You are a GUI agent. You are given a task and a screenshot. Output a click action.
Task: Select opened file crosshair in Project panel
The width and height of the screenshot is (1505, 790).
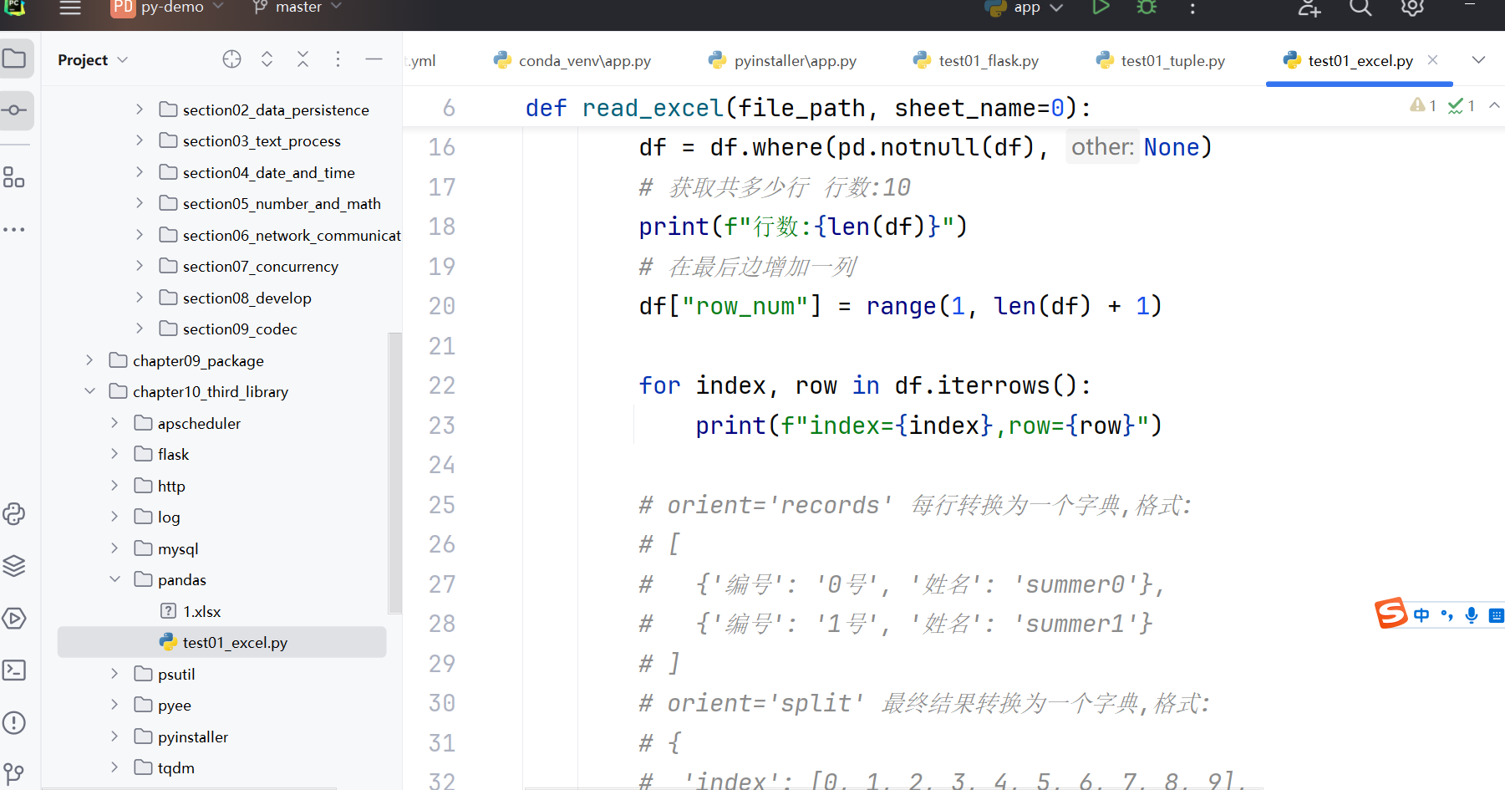pos(231,59)
